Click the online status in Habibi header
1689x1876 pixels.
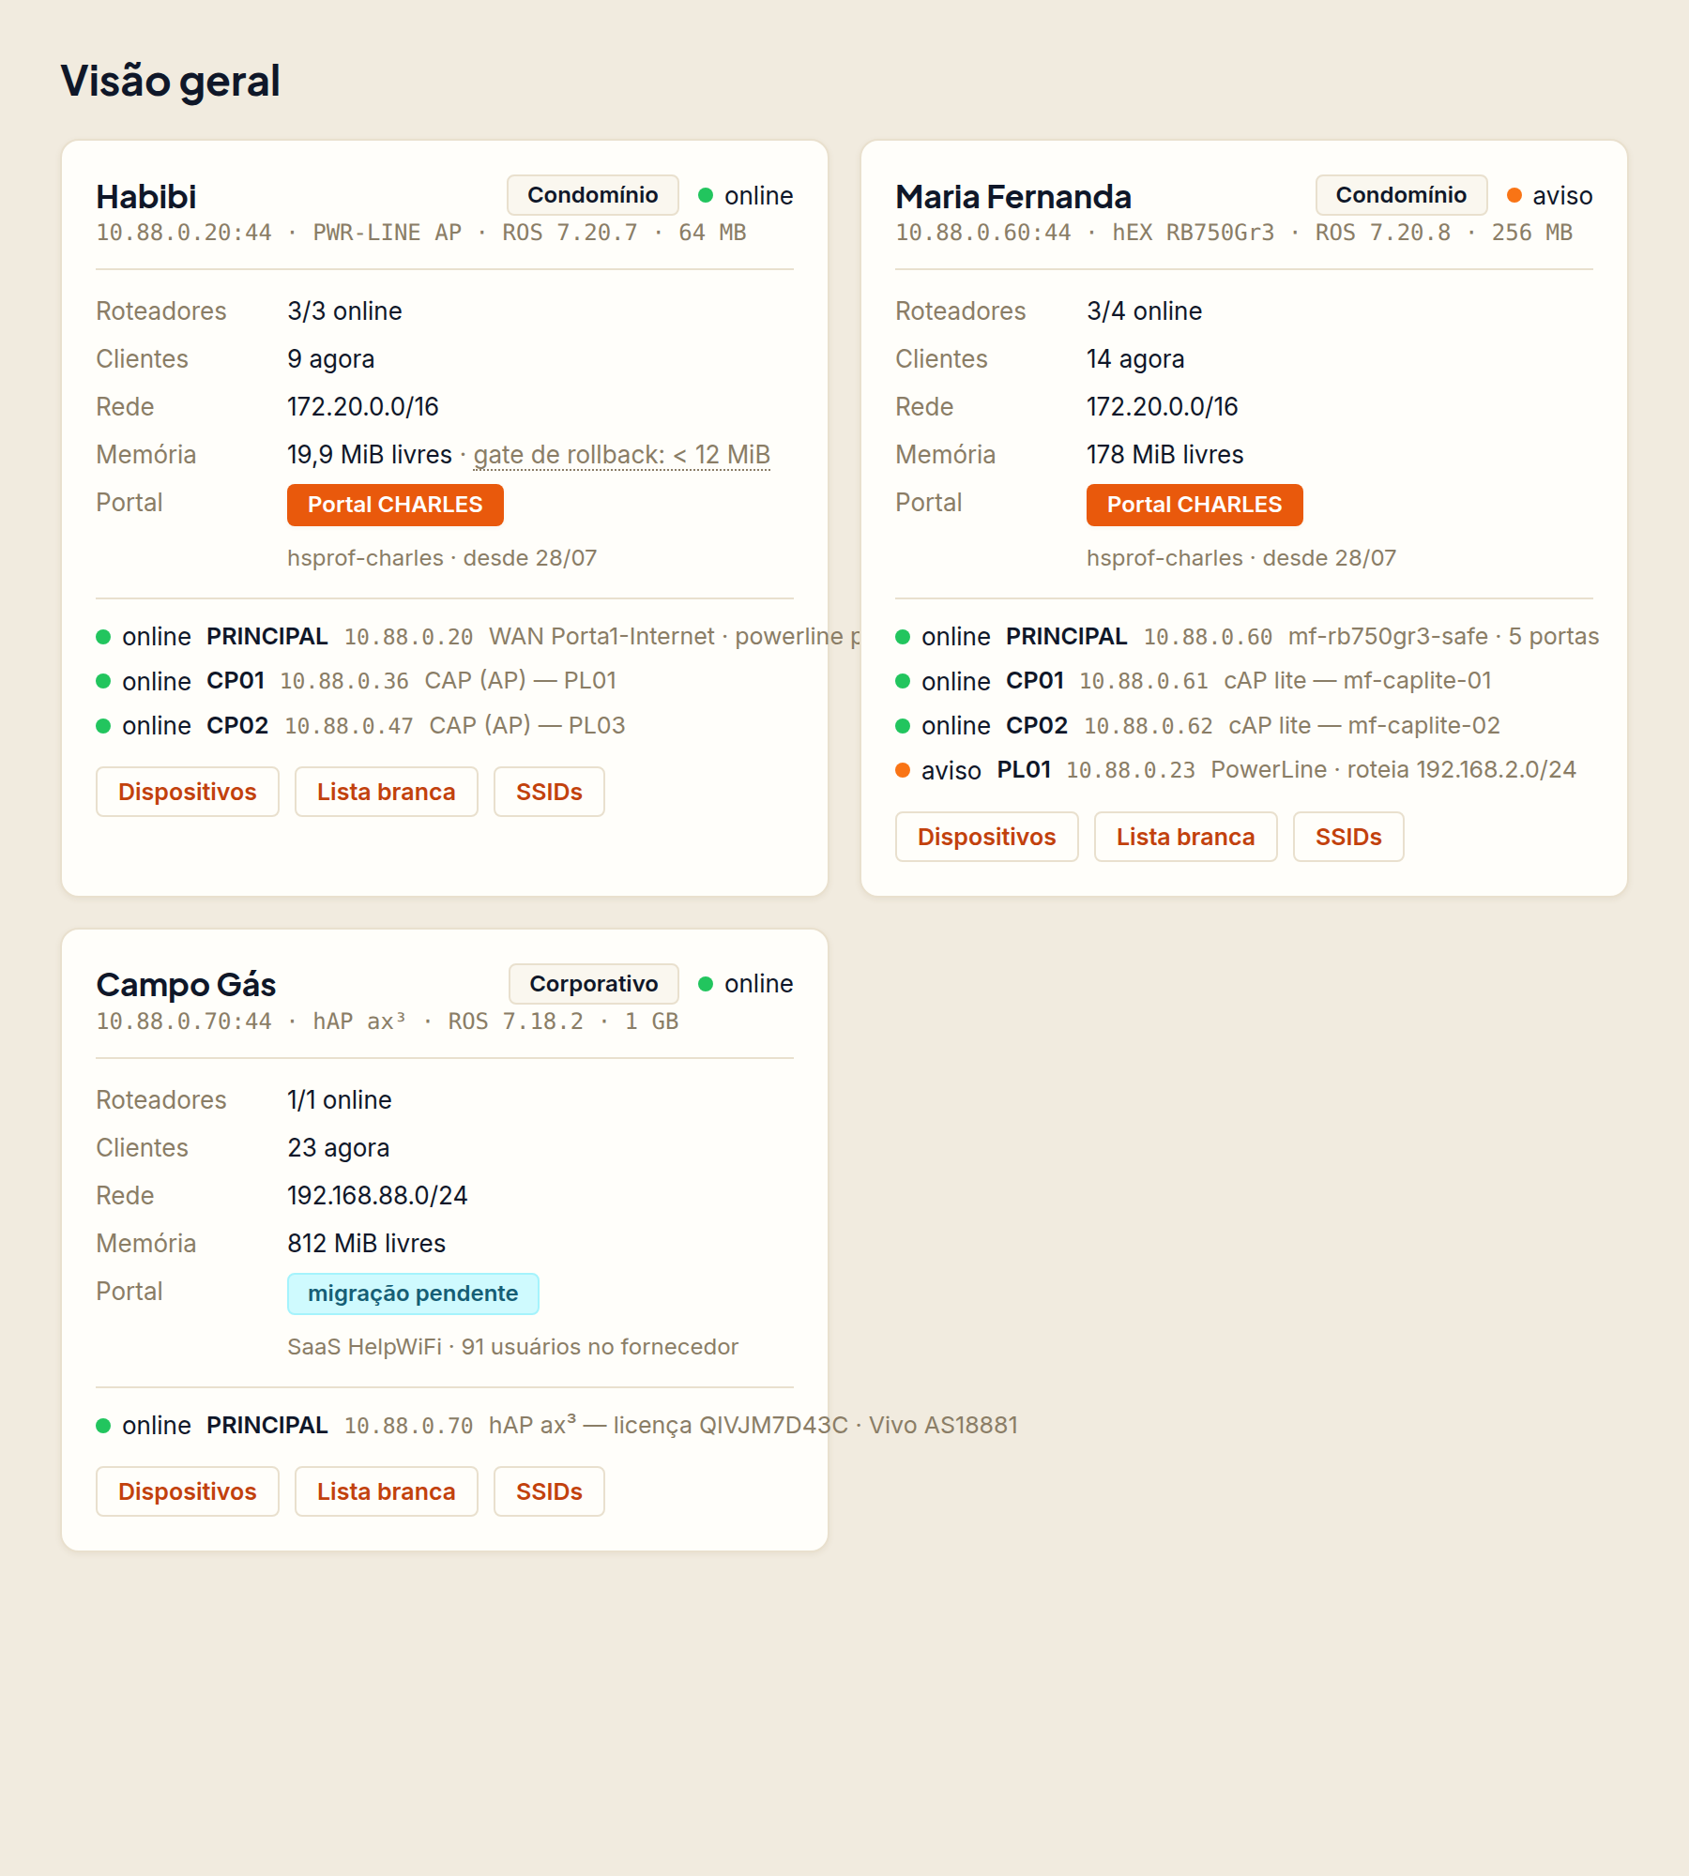(746, 195)
